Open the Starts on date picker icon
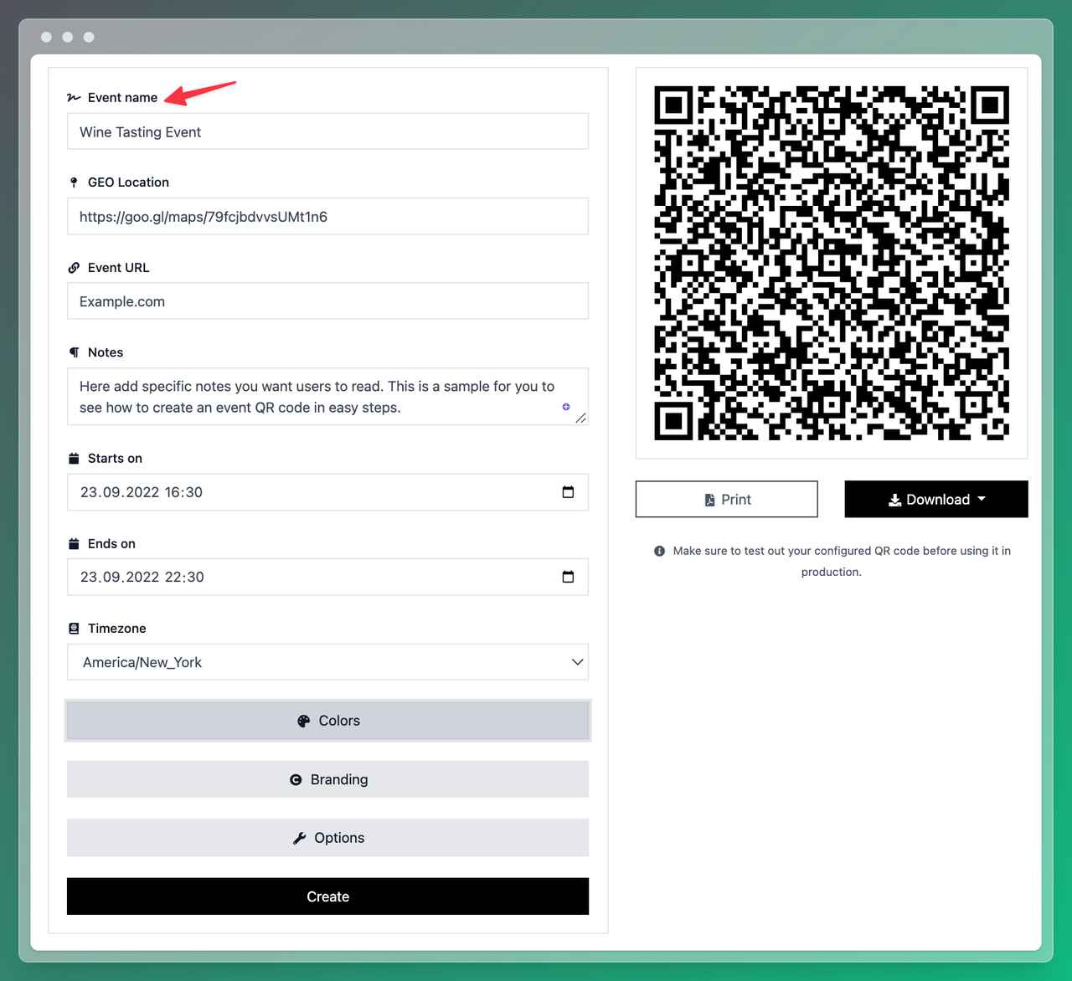Viewport: 1072px width, 981px height. pyautogui.click(x=568, y=492)
